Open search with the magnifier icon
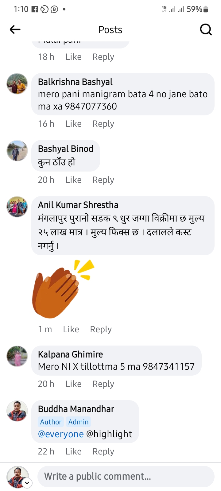Image resolution: width=221 pixels, height=491 pixels. click(x=206, y=30)
